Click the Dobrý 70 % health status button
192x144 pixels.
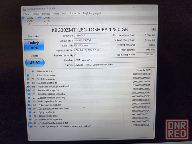(x=34, y=45)
